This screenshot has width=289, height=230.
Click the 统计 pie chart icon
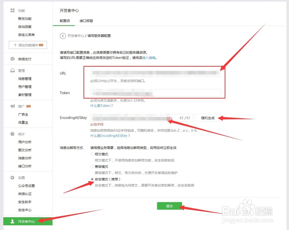coord(12,134)
